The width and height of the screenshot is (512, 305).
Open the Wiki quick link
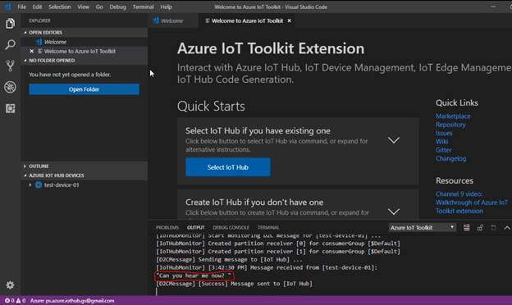[441, 142]
